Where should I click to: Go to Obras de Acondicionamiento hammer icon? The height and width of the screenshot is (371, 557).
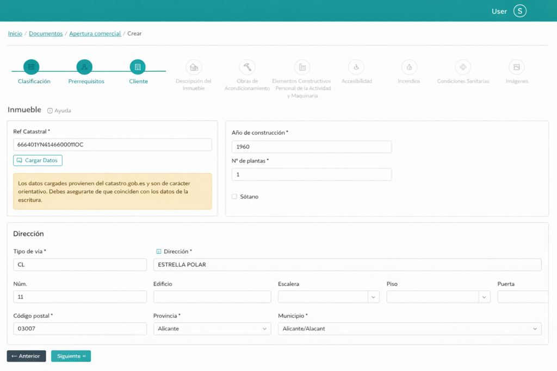click(247, 67)
